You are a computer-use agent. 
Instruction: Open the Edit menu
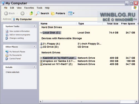point(12,8)
